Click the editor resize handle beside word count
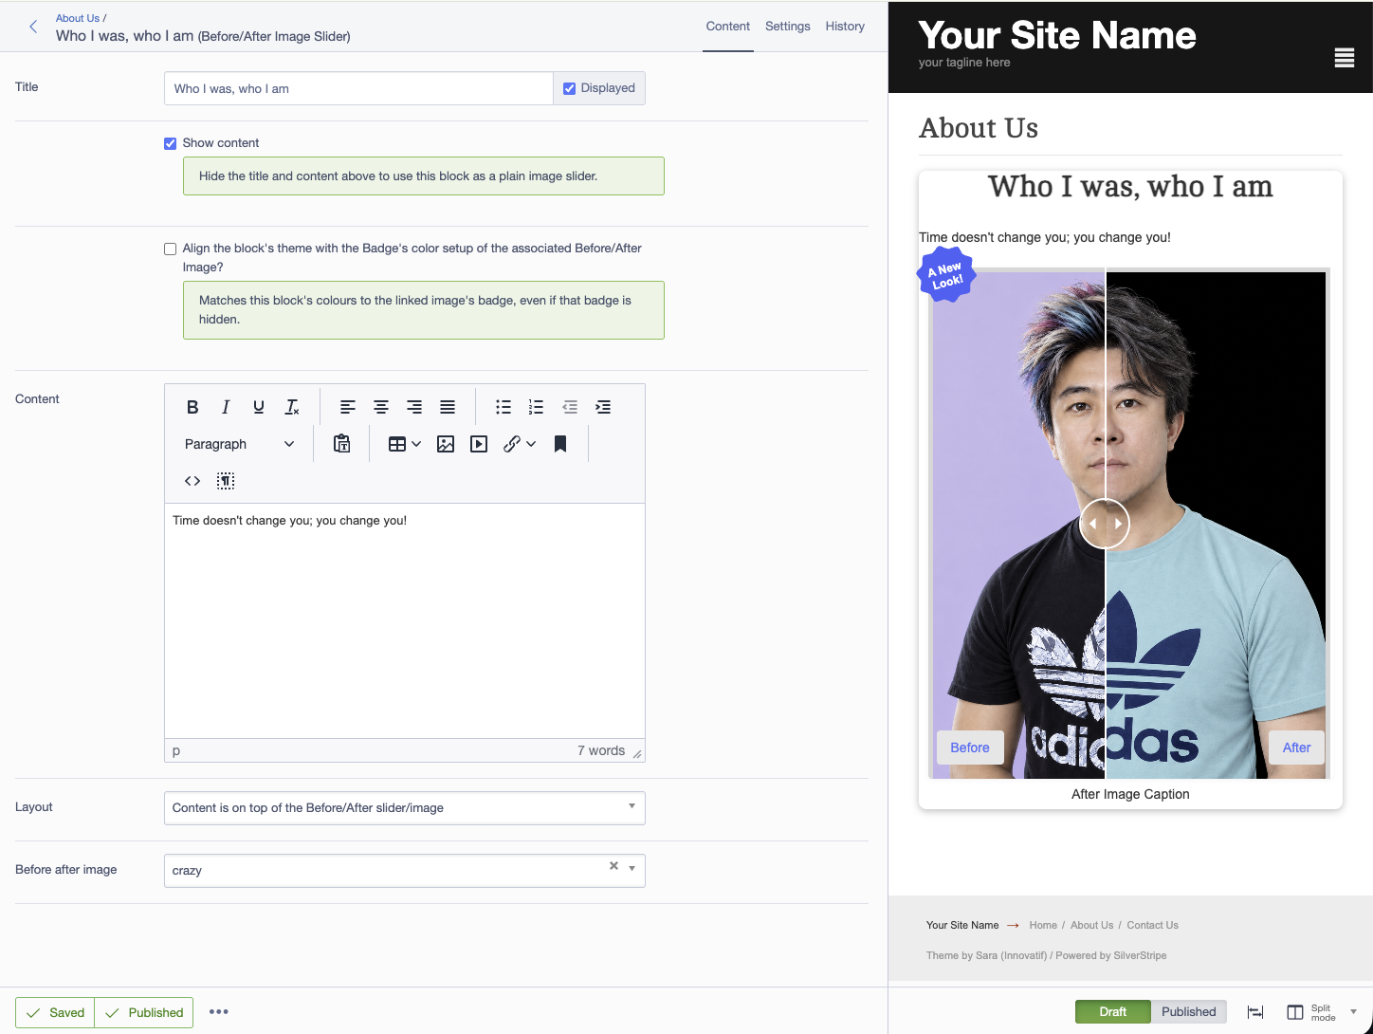The width and height of the screenshot is (1373, 1034). [637, 753]
